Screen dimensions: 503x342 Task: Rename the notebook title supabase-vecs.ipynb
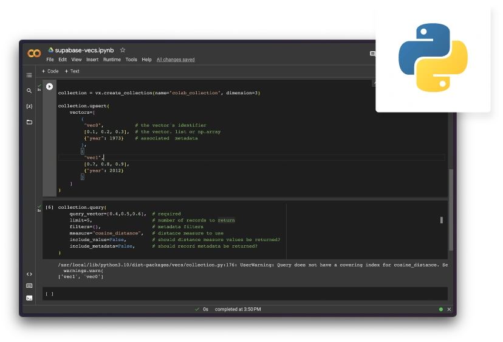tap(84, 50)
